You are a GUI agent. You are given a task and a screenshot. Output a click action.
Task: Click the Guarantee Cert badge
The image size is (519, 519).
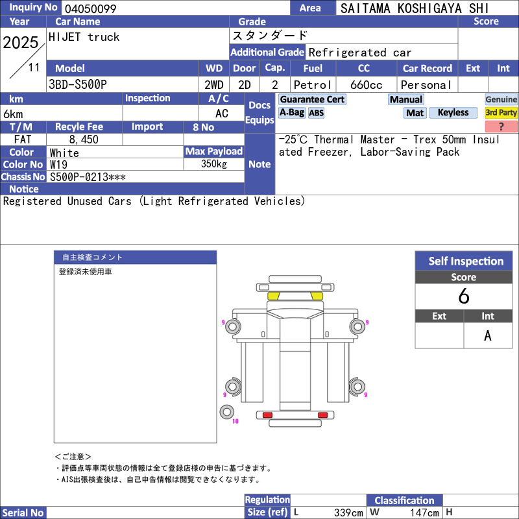pyautogui.click(x=312, y=99)
